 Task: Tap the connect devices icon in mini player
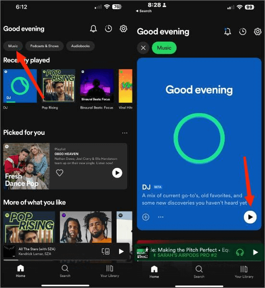tap(106, 251)
